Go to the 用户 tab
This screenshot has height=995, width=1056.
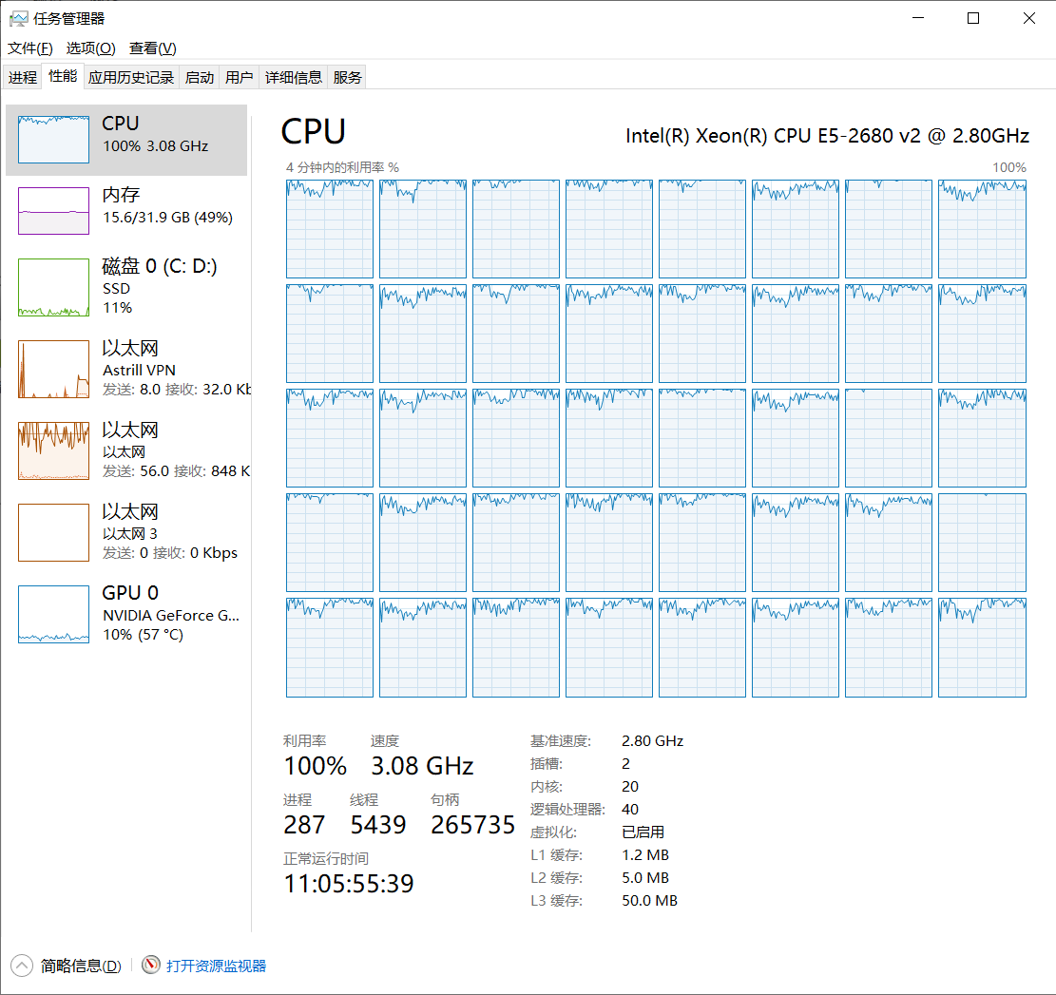[240, 77]
